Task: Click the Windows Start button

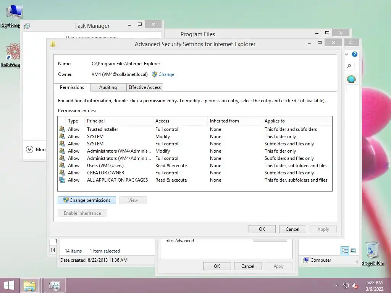Action: click(9, 285)
